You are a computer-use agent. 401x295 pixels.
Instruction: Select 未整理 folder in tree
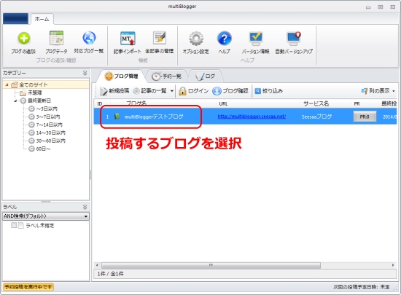34,93
